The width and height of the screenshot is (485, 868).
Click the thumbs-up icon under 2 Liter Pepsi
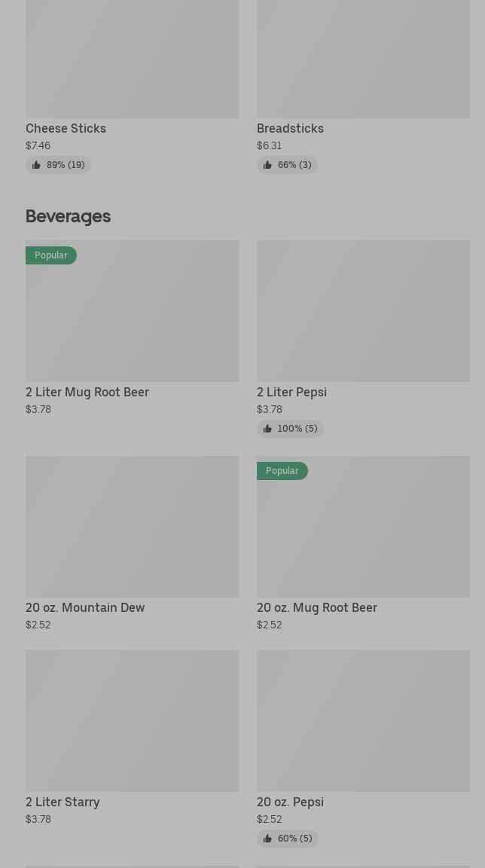(x=267, y=429)
